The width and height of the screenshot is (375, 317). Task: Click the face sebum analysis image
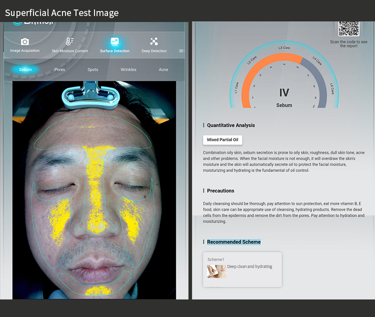[x=94, y=190]
